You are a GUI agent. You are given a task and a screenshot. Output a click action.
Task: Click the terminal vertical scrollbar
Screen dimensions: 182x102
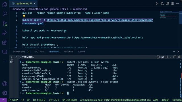[181, 79]
